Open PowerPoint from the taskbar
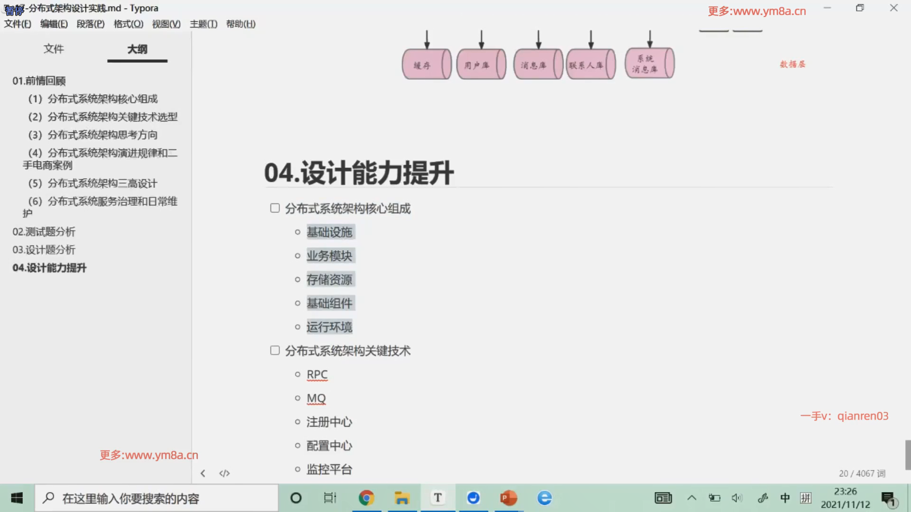Screen dimensions: 911x512 pos(508,498)
